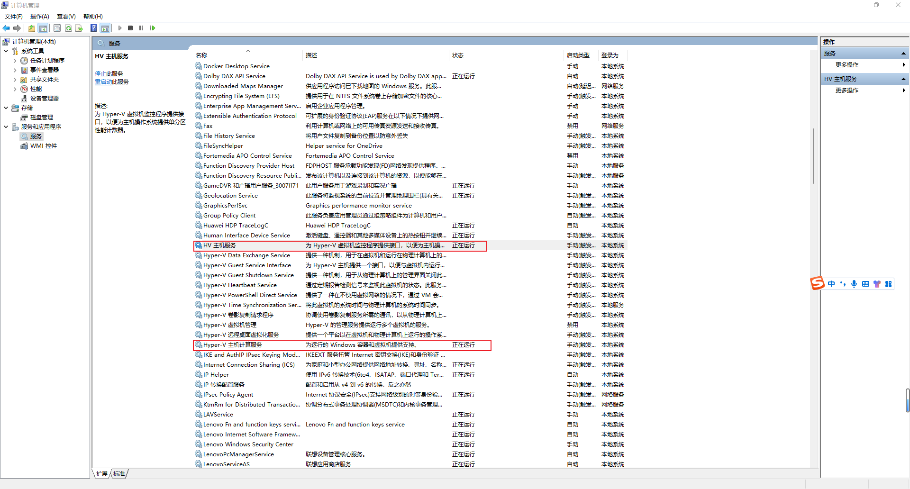Select 设备管理器 in the tree

(x=45, y=99)
